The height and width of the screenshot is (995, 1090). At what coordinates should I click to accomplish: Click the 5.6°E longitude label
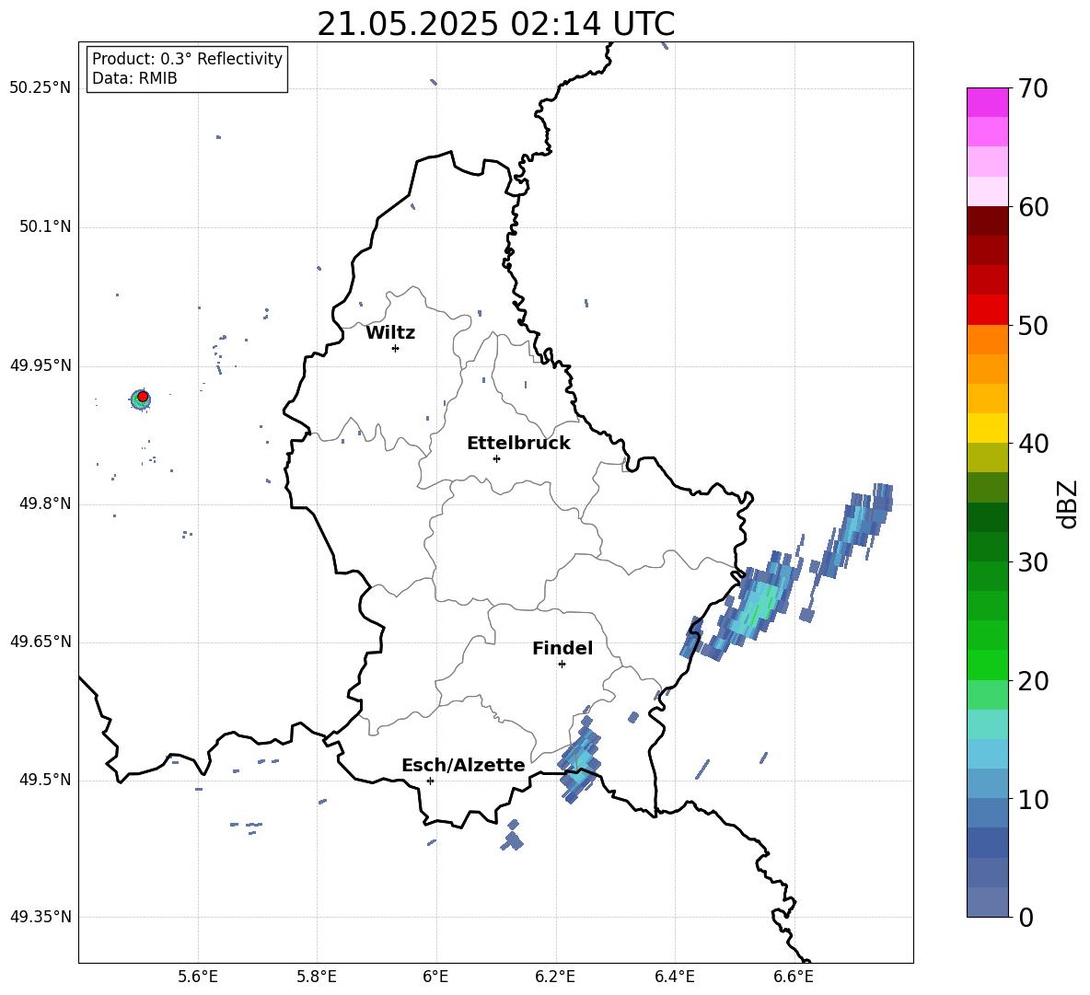pos(198,977)
